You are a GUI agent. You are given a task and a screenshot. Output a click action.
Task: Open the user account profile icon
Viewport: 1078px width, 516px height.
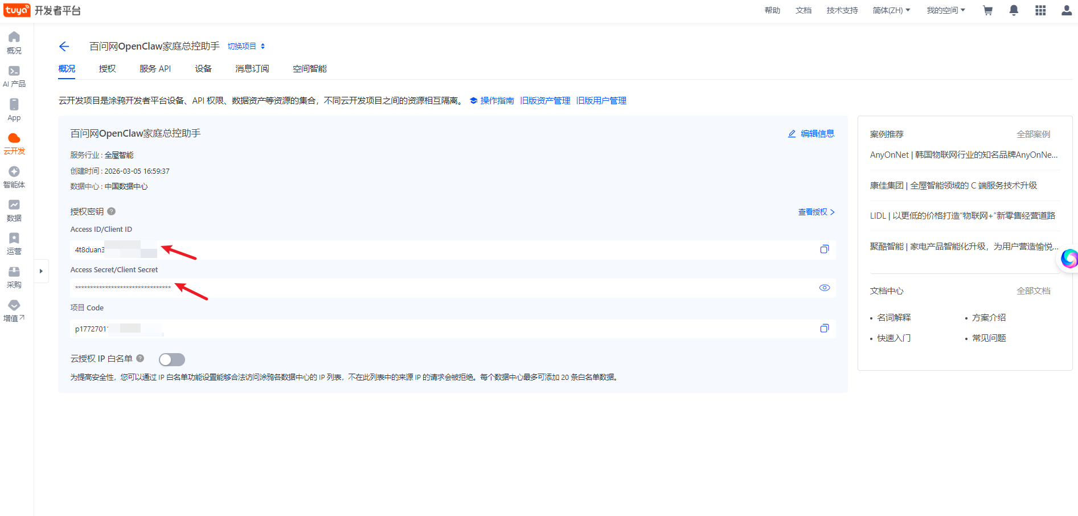pos(1066,10)
